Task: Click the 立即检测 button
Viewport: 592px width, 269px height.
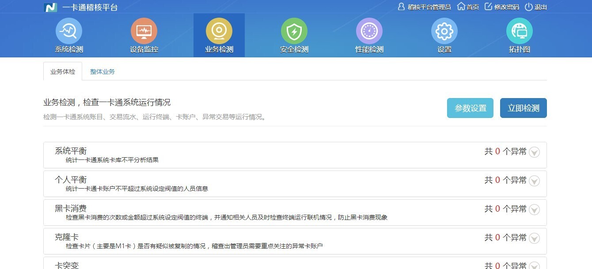Action: click(523, 107)
